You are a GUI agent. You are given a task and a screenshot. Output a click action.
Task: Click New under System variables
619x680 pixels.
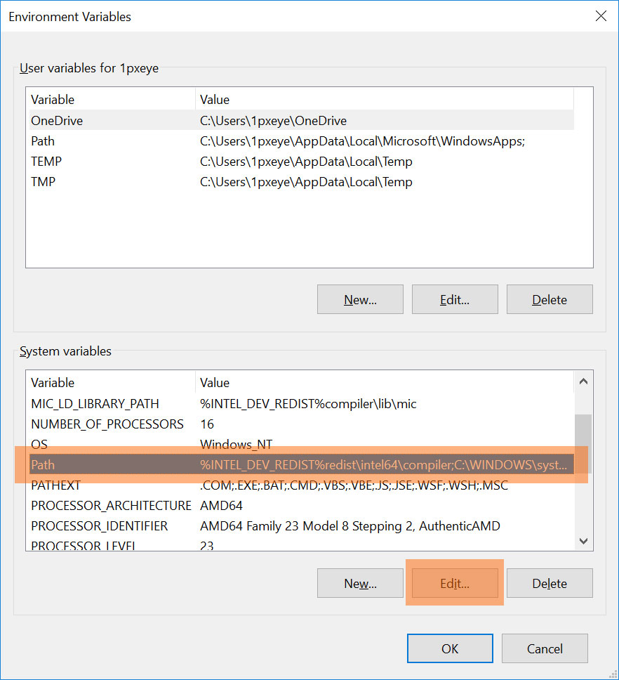pyautogui.click(x=360, y=583)
